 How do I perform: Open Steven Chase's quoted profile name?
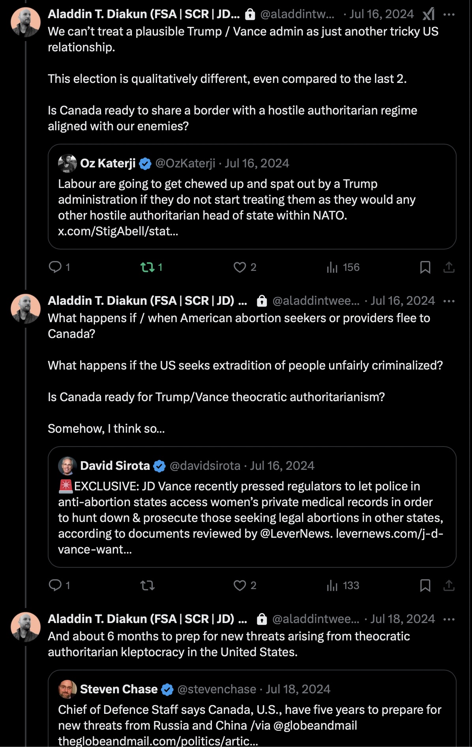click(x=119, y=689)
